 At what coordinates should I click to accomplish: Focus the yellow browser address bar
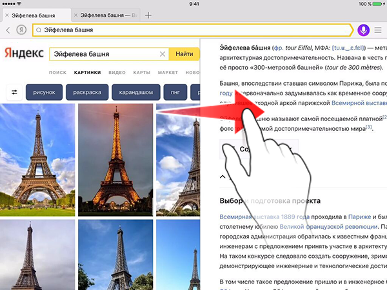pos(193,30)
